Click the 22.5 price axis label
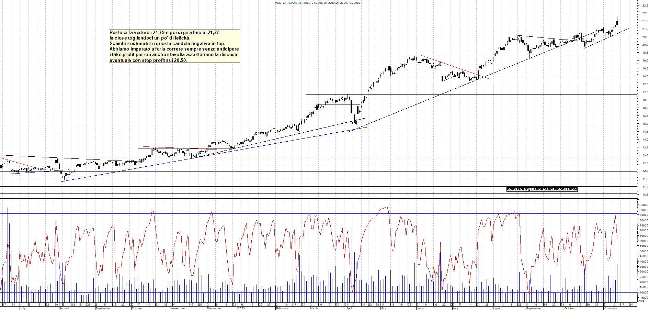Screen dimensions: 649x310 (x=645, y=6)
